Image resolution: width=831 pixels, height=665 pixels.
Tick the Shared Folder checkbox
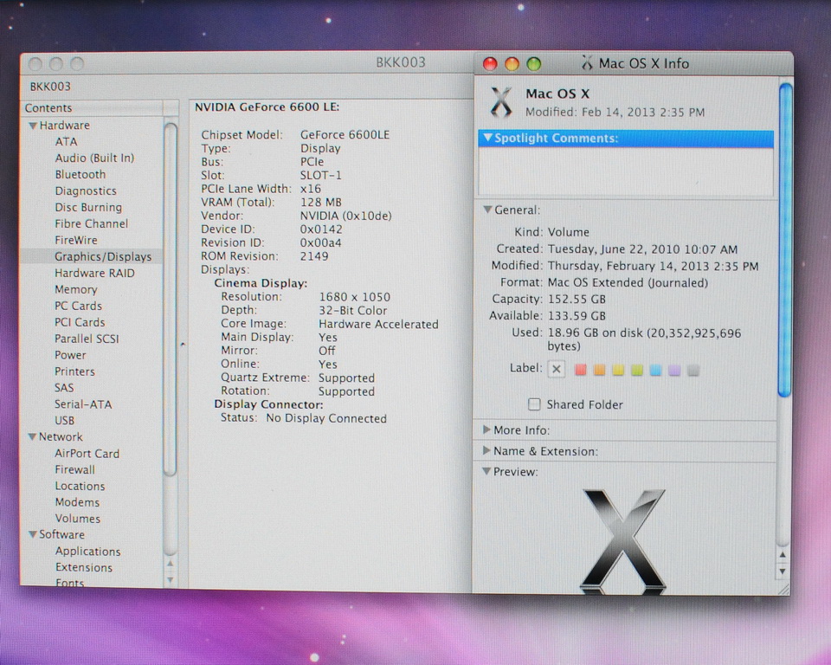534,404
